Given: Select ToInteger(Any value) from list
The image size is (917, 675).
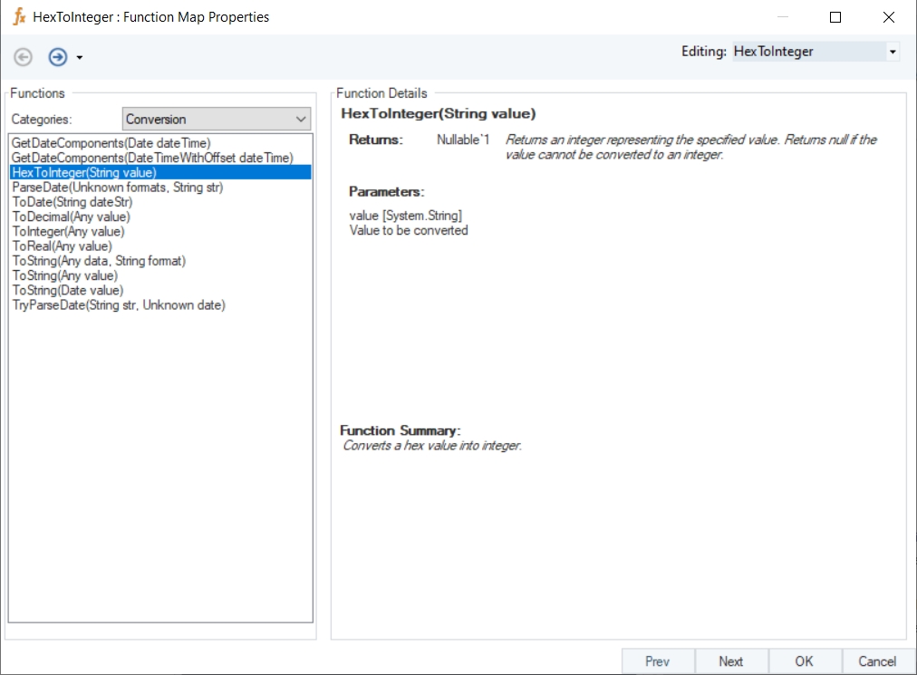Looking at the screenshot, I should tap(68, 232).
